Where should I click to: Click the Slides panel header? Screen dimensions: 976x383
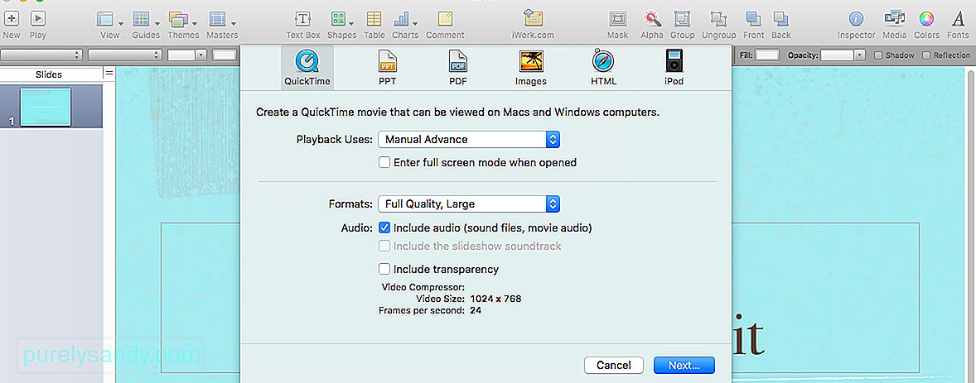click(49, 74)
